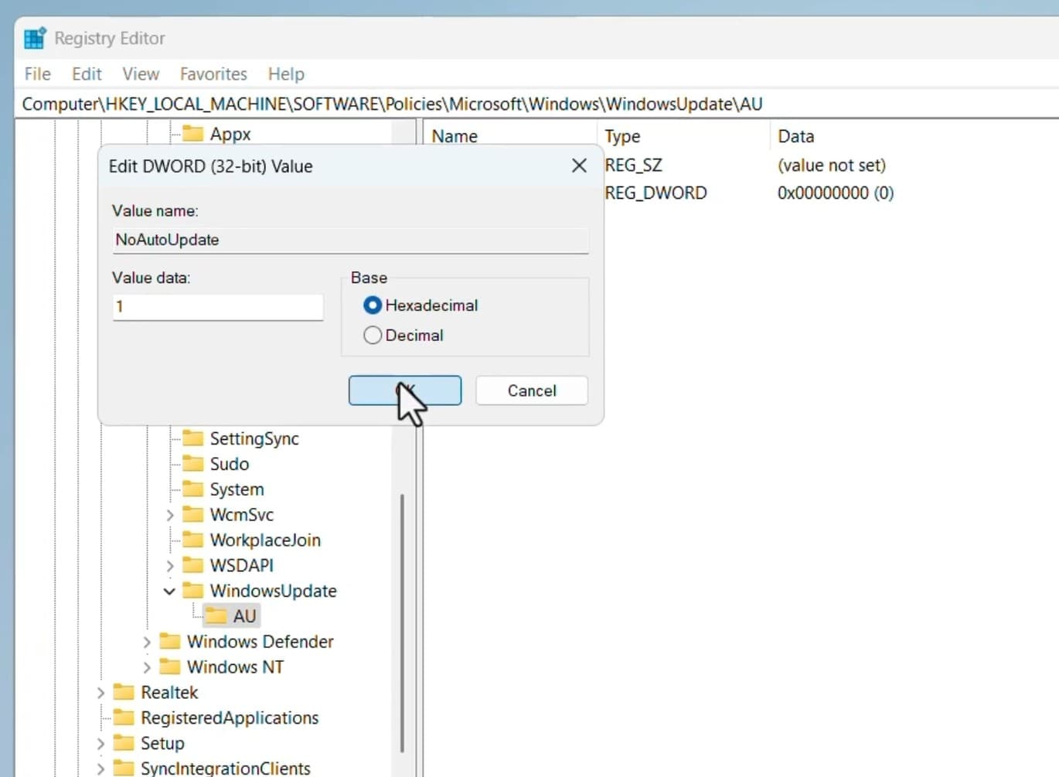Select the Realtek folder icon
The width and height of the screenshot is (1059, 777).
[x=123, y=693]
